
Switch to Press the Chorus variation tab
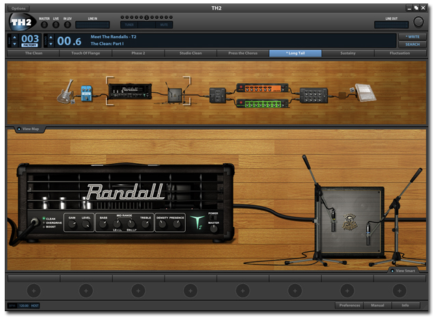(242, 53)
